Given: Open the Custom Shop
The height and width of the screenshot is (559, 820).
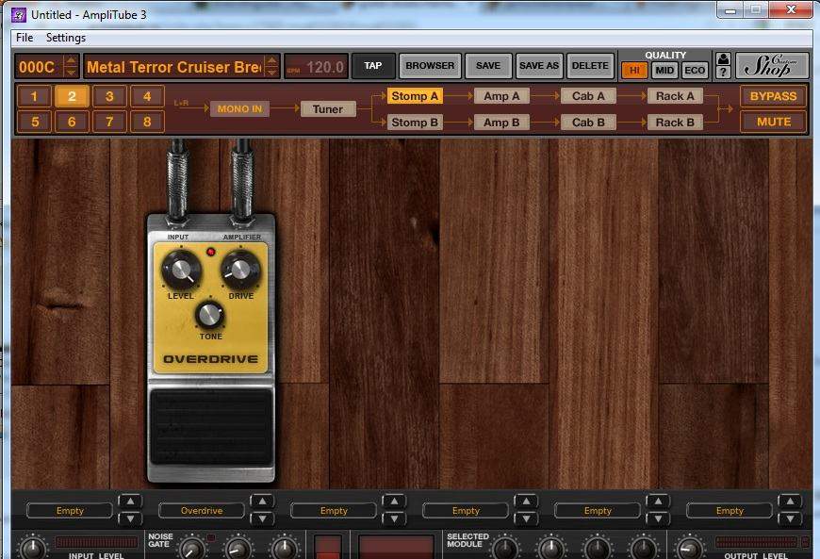Looking at the screenshot, I should click(771, 66).
